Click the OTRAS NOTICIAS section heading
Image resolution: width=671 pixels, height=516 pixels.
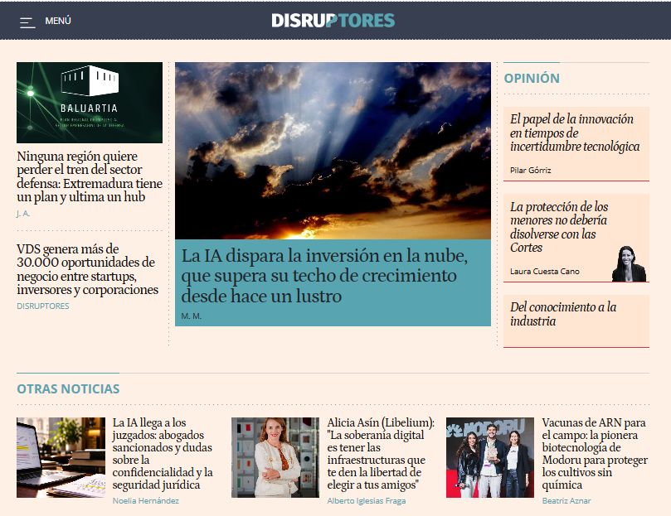(68, 389)
